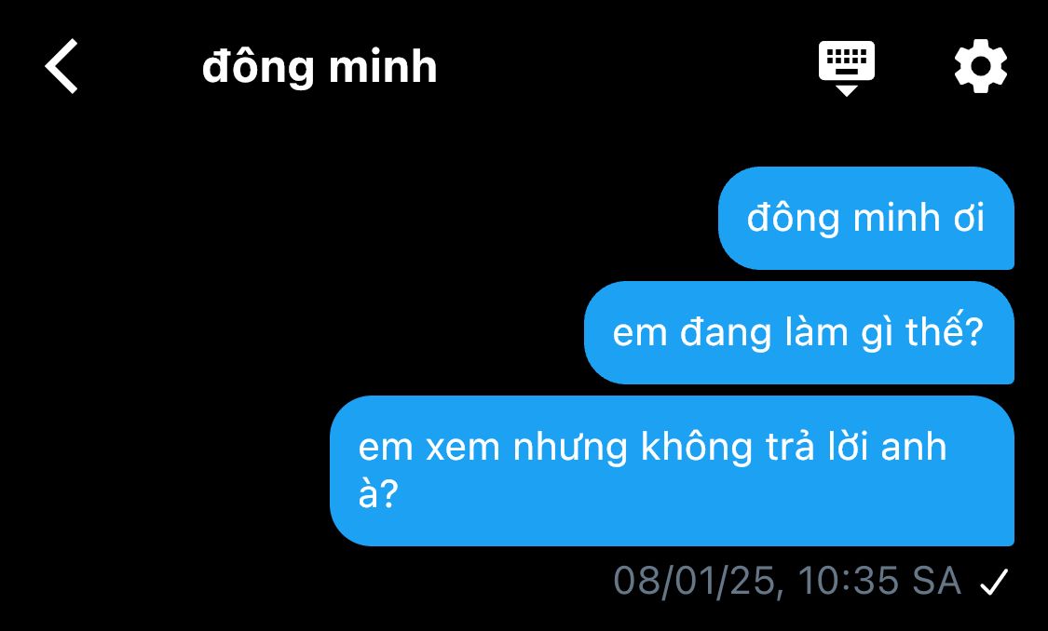Screen dimensions: 1048x631
Task: Select the message "đông minh ơi"
Action: [x=866, y=219]
